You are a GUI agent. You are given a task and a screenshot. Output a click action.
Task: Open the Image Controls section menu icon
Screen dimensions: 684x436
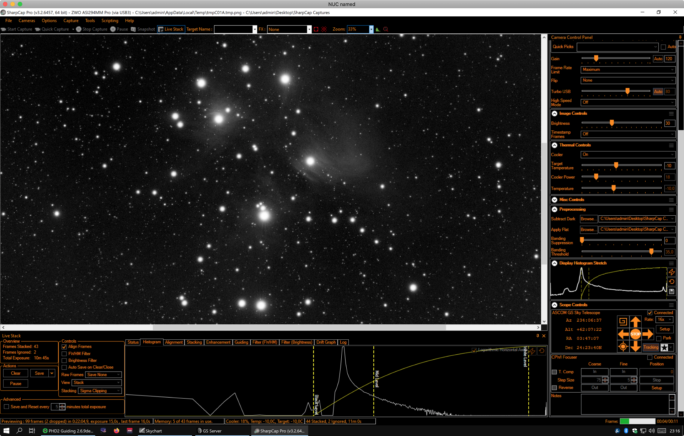click(x=671, y=113)
